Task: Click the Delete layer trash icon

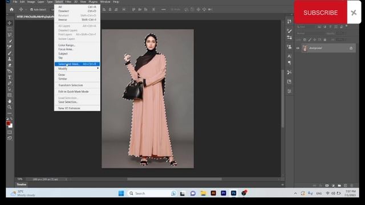Action: point(352,186)
